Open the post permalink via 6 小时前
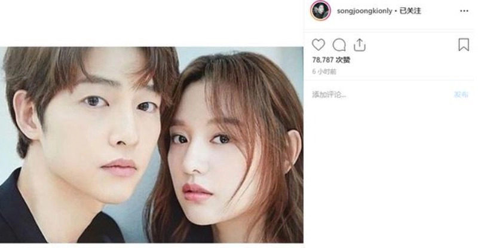487x248 pixels. click(324, 72)
